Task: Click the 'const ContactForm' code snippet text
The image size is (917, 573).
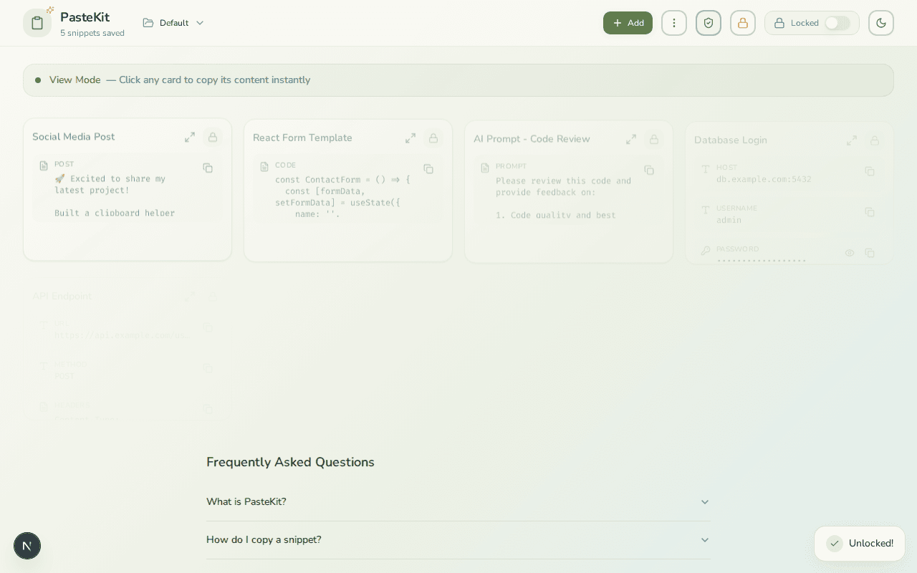Action: [342, 197]
